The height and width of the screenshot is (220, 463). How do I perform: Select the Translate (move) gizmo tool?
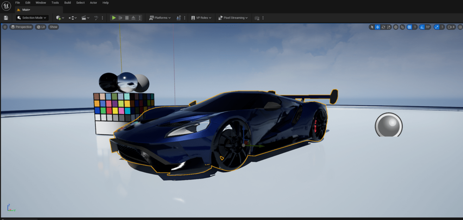tap(377, 27)
